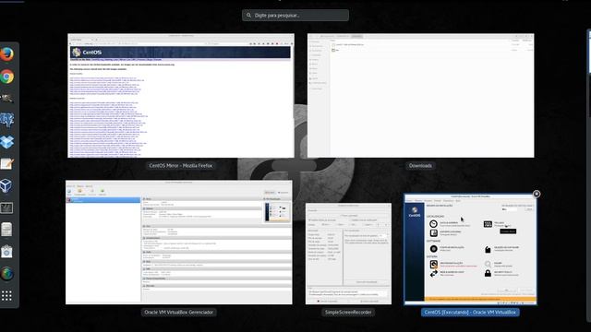The height and width of the screenshot is (332, 591).
Task: Show all applications grid
Action: click(6, 295)
